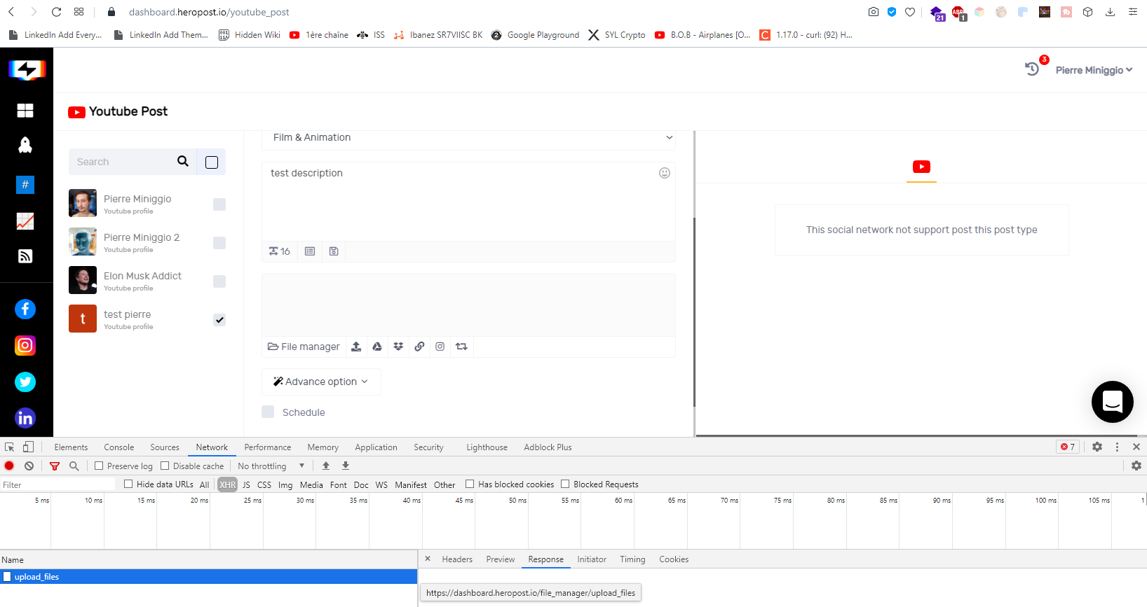Click the Dropbox import icon
The height and width of the screenshot is (607, 1147).
coord(398,347)
